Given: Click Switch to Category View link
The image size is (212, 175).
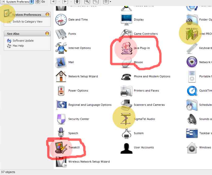Looking at the screenshot, I should coord(27,22).
